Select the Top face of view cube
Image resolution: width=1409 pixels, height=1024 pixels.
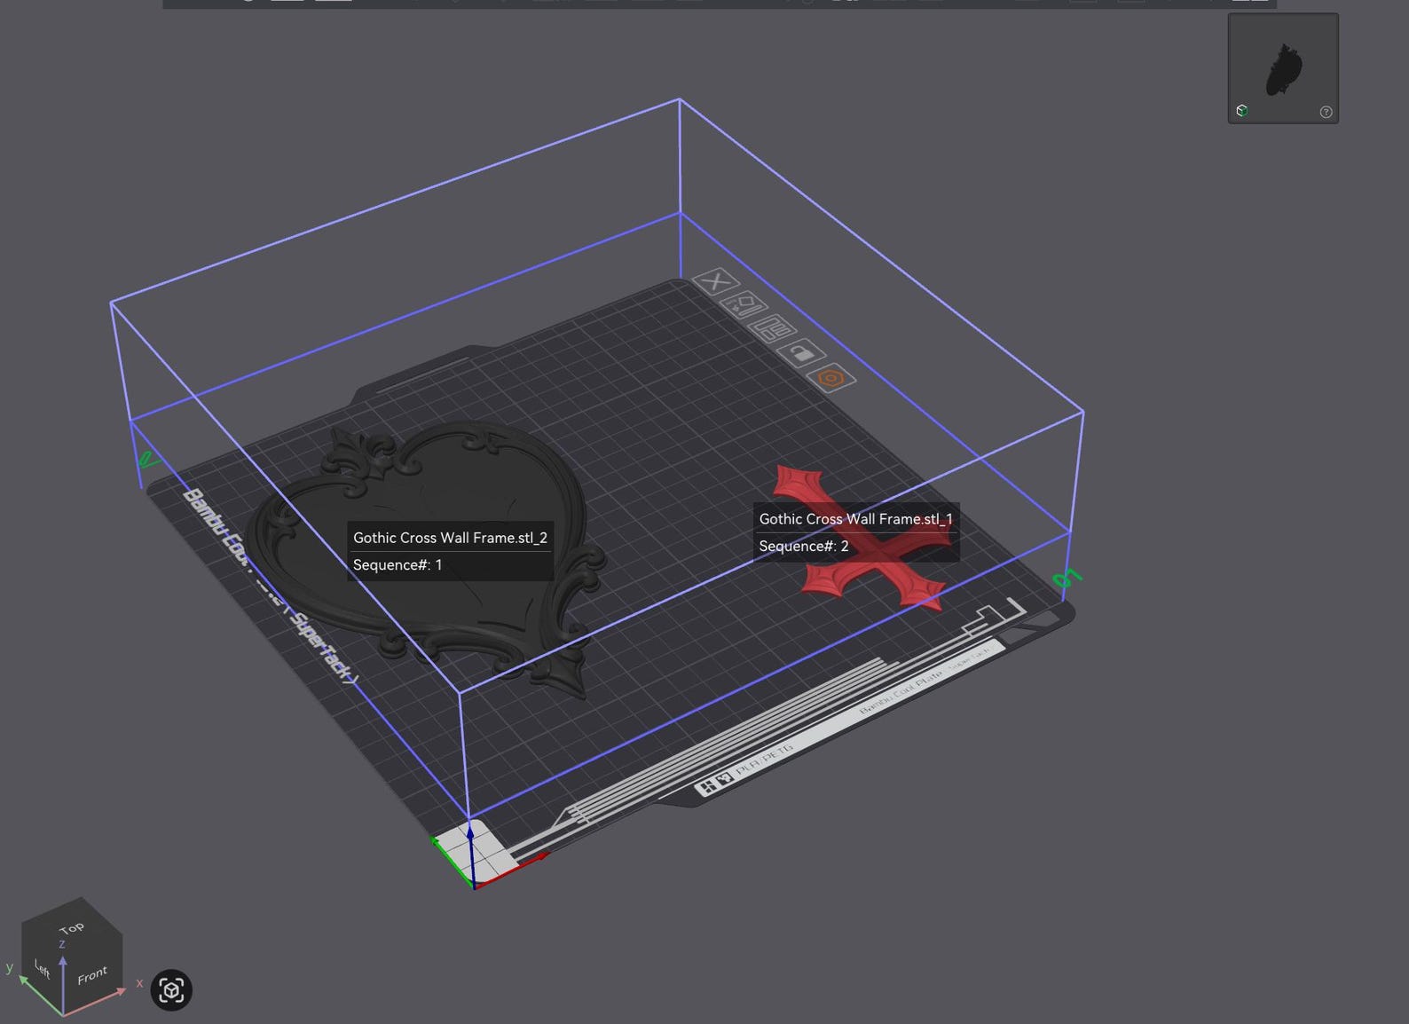(71, 929)
